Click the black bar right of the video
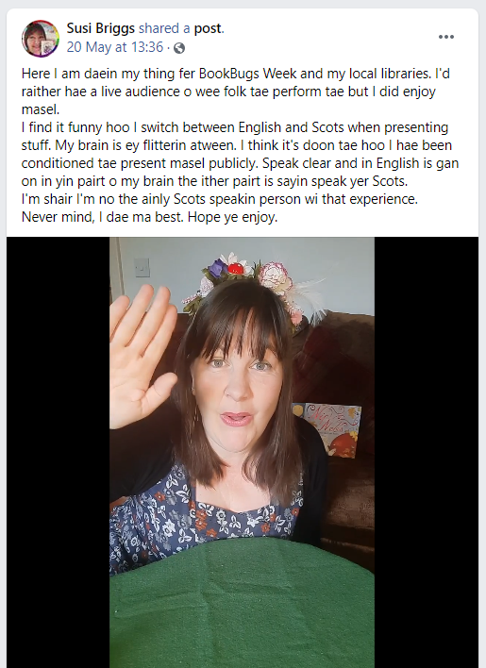 (427, 453)
